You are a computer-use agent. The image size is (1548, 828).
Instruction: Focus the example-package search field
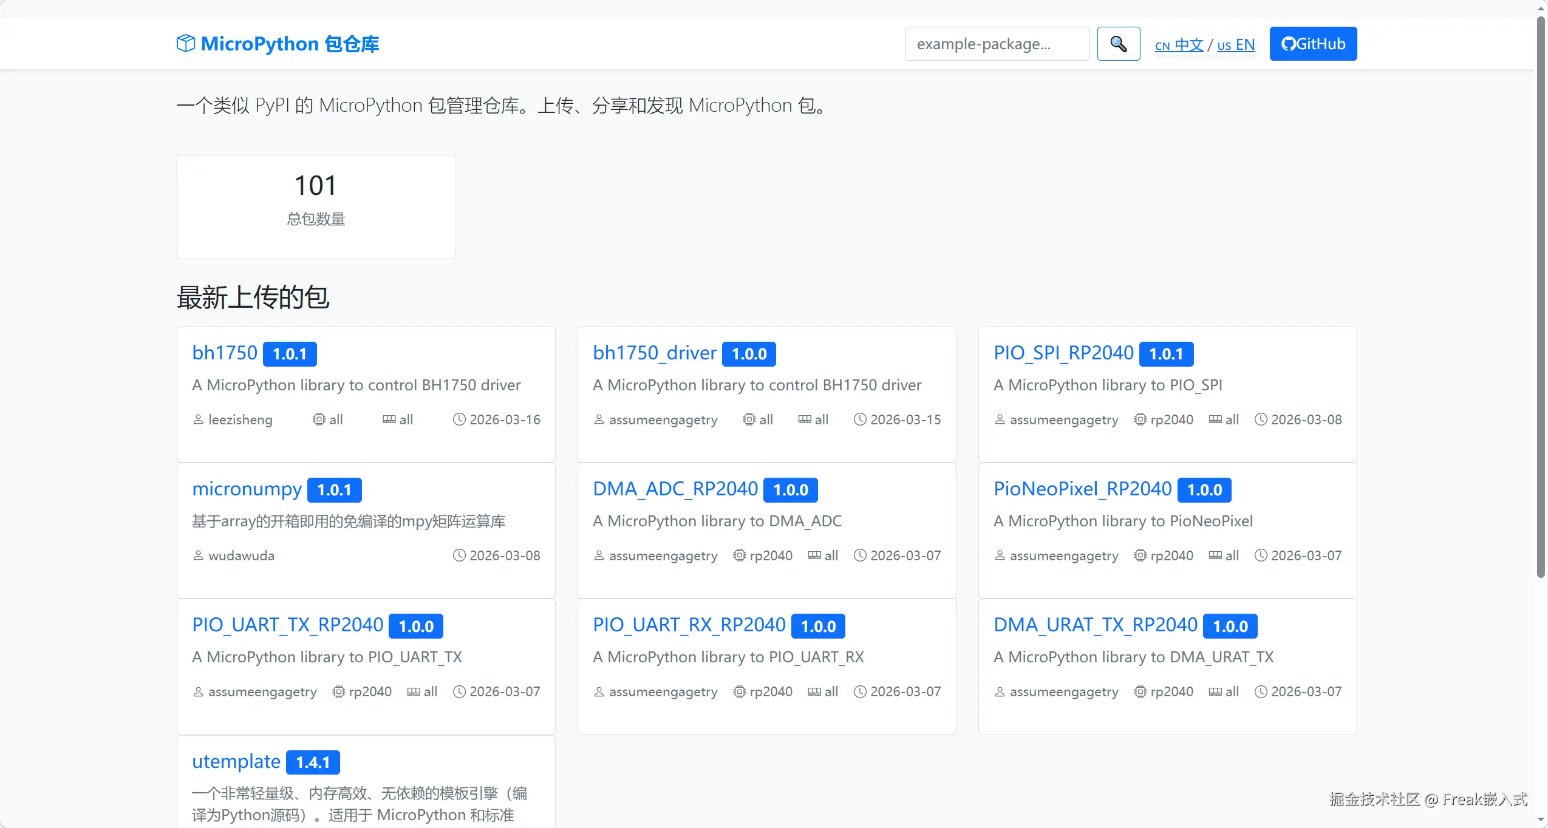tap(997, 44)
